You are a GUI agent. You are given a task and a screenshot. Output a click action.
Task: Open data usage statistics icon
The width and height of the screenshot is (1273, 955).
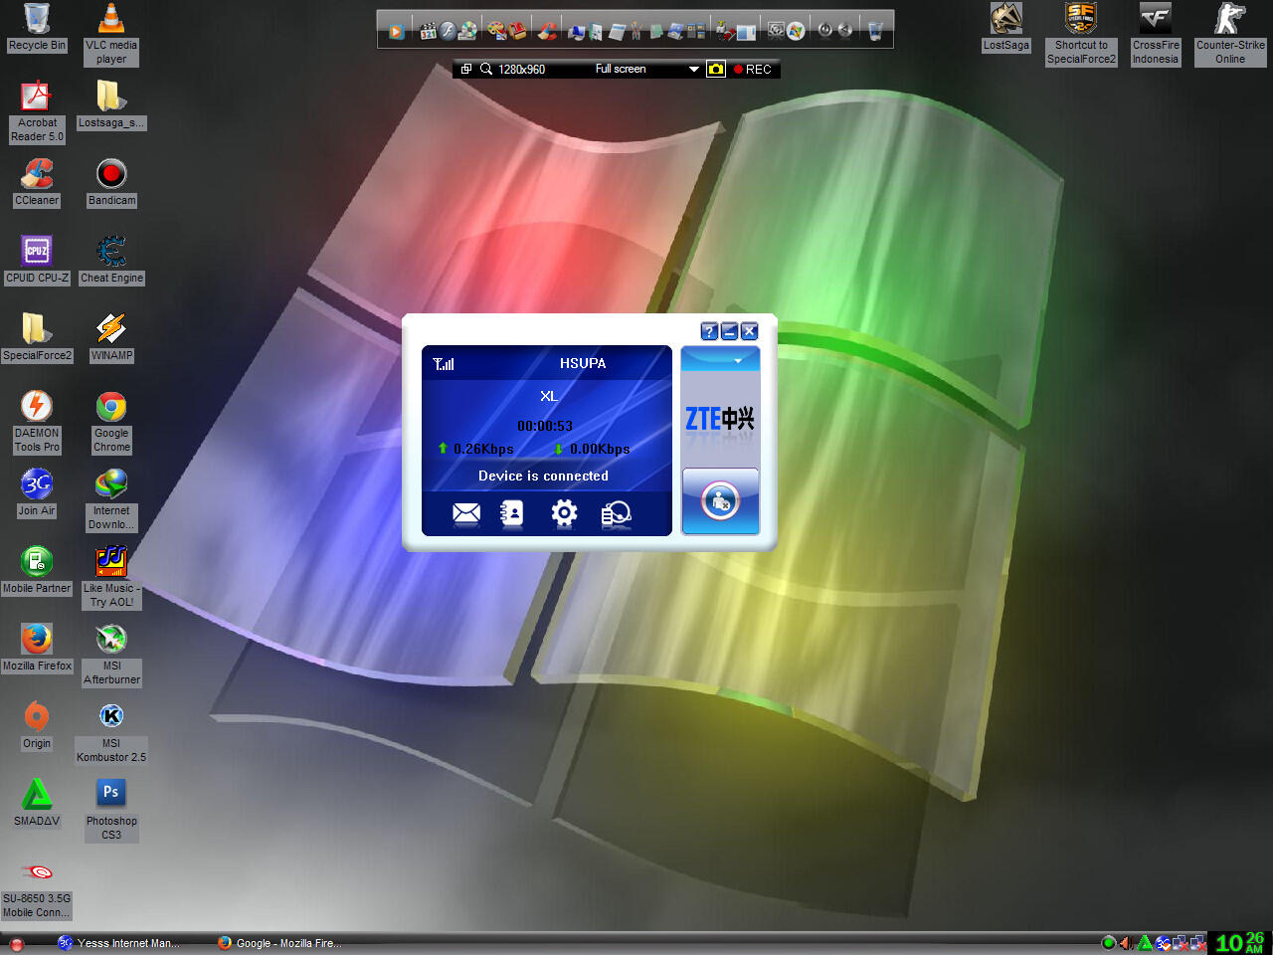coord(616,513)
